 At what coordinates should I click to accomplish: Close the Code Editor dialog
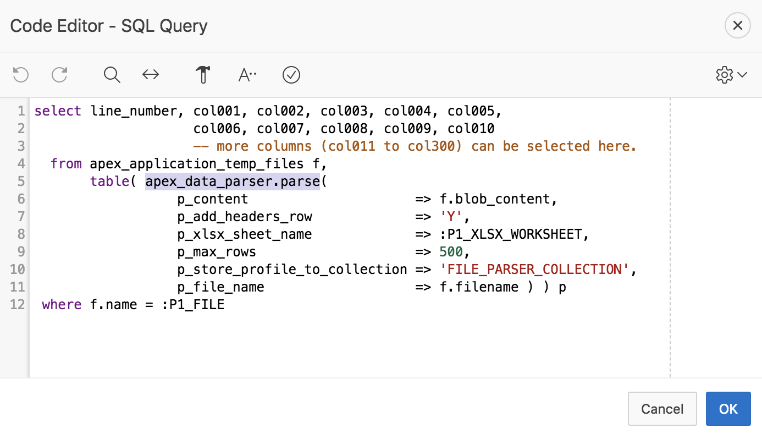tap(737, 25)
